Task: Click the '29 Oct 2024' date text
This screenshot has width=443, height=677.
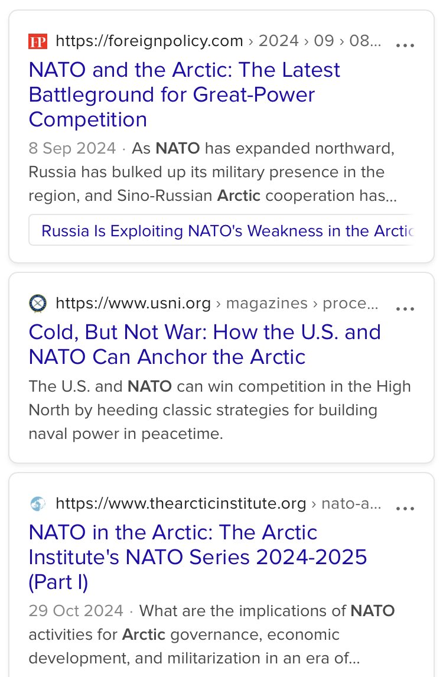Action: [x=76, y=610]
